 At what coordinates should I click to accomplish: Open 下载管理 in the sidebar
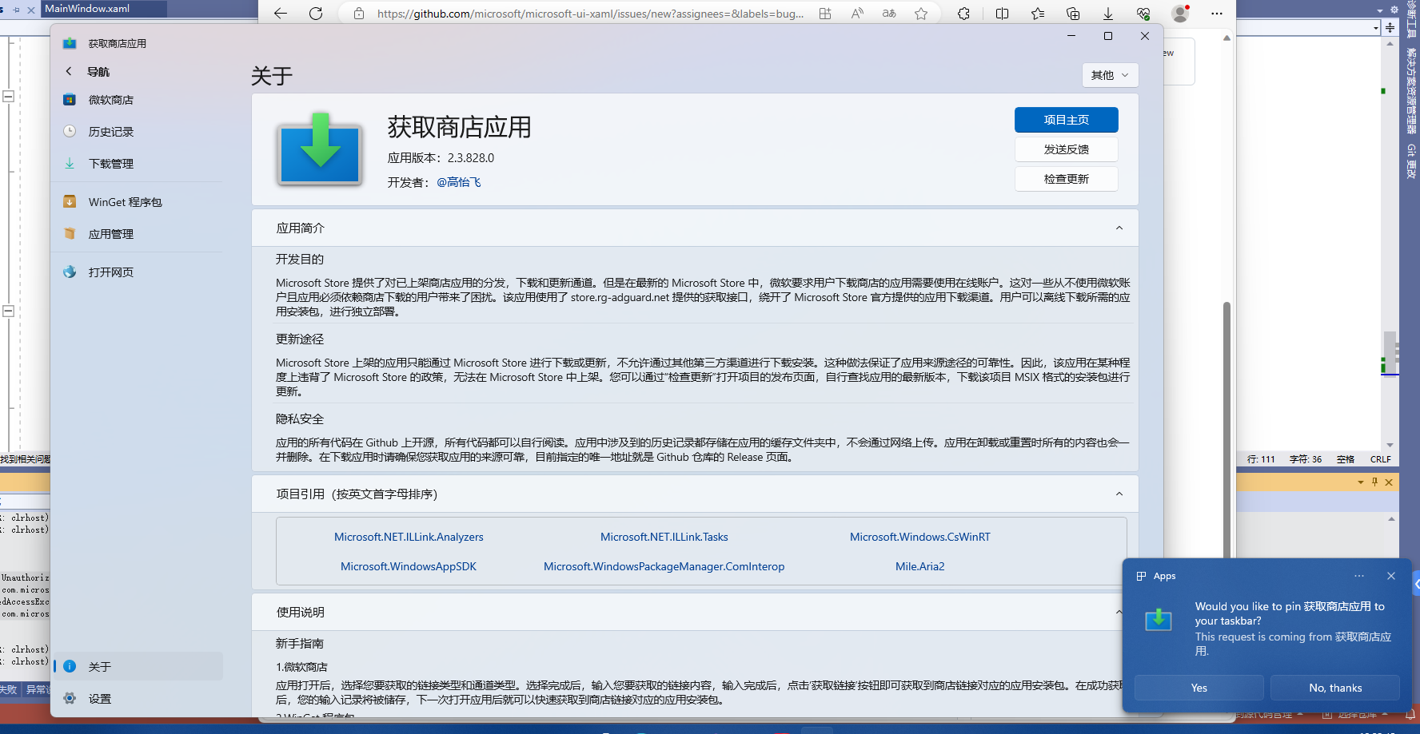(110, 163)
